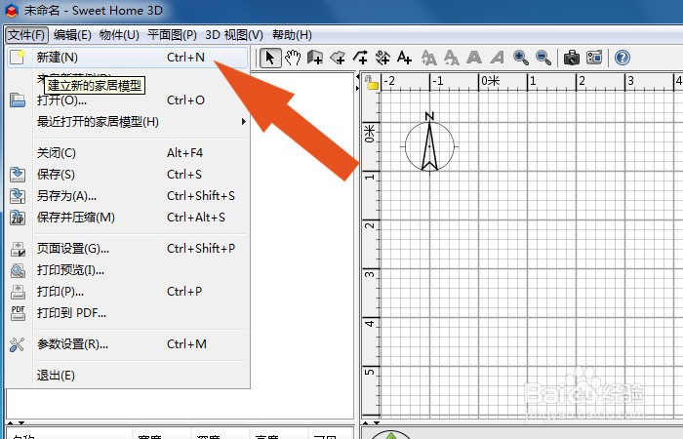Viewport: 683px width, 439px height.
Task: Click the increase text size icon
Action: pos(428,58)
